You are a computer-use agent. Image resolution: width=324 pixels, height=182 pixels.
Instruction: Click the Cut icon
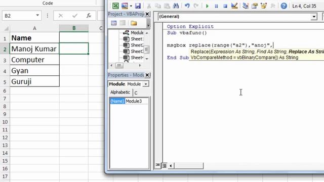(149, 6)
